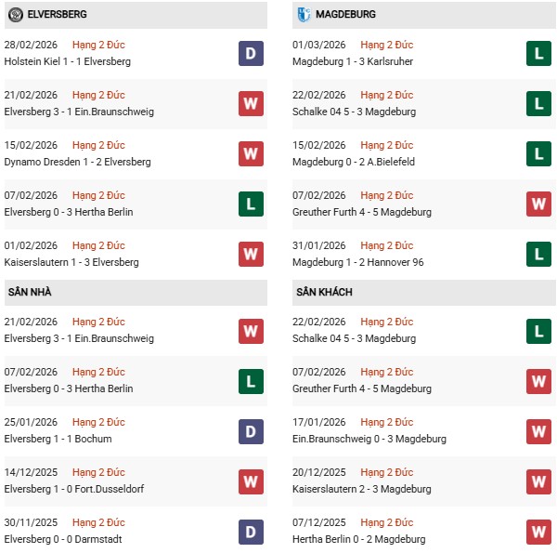Select the SÂN KHÁCH section header

coord(325,292)
